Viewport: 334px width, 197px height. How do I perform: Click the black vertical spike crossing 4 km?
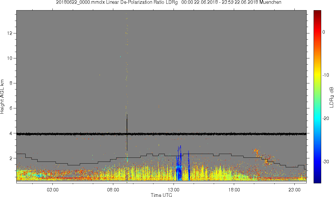click(x=127, y=132)
